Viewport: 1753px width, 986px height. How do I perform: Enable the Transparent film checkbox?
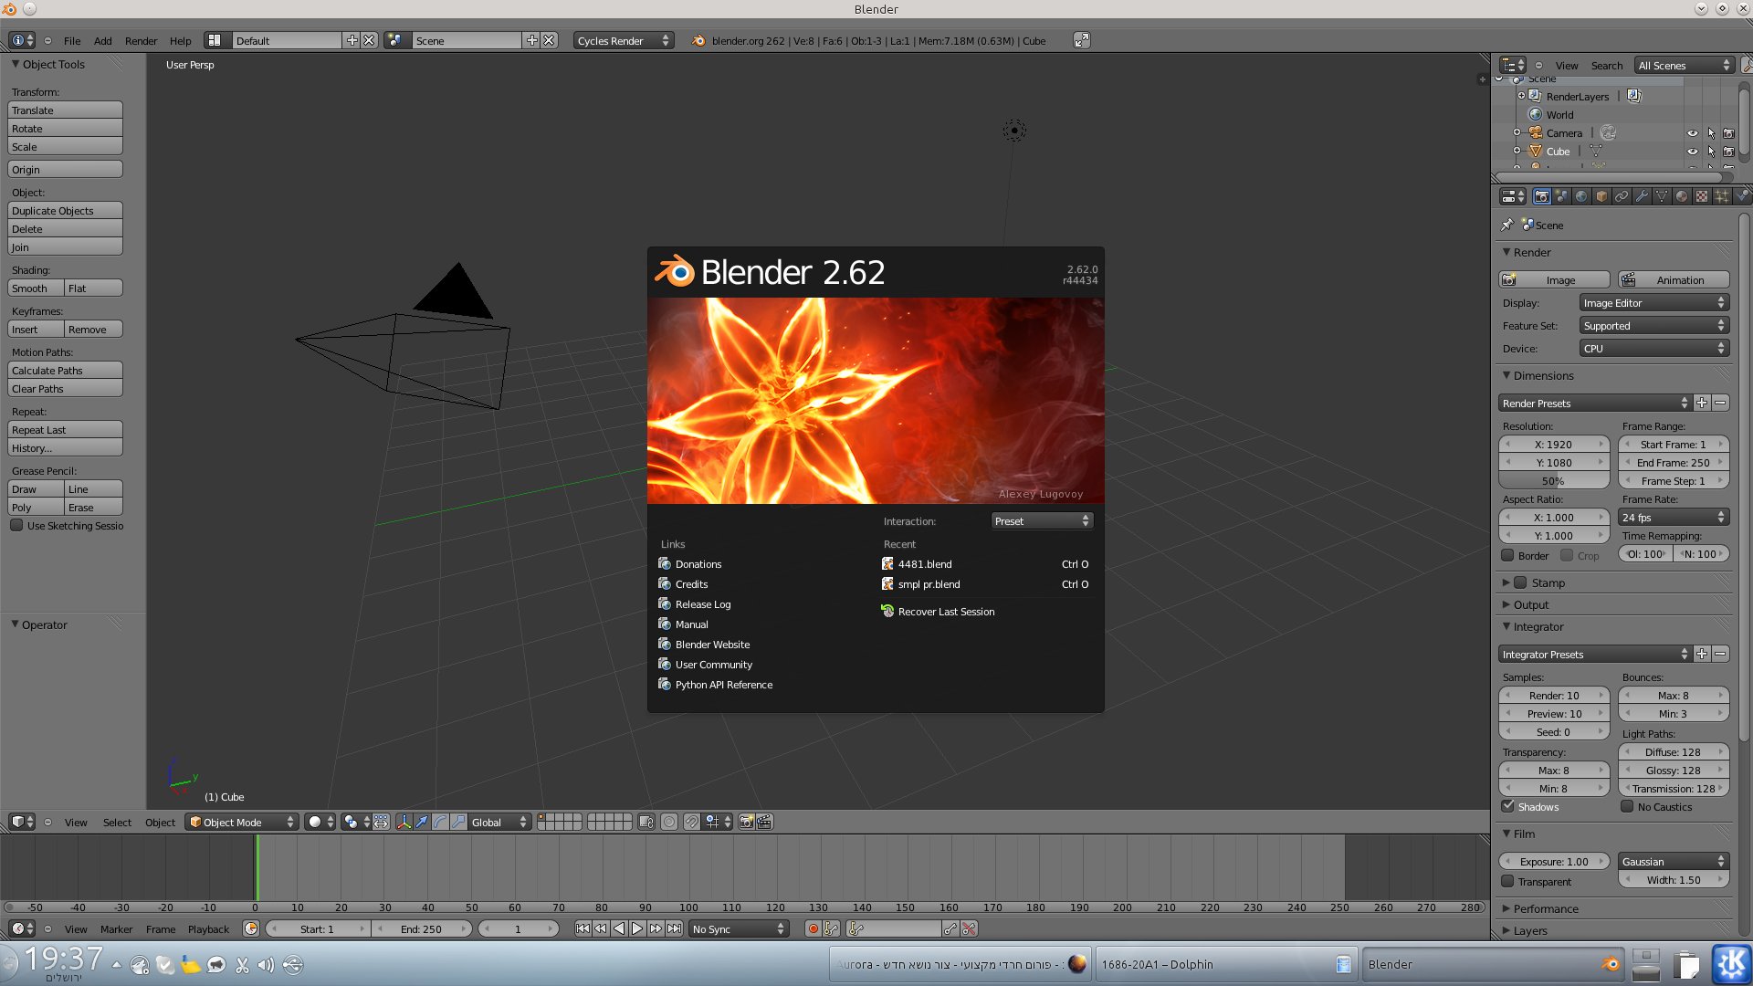1508,881
